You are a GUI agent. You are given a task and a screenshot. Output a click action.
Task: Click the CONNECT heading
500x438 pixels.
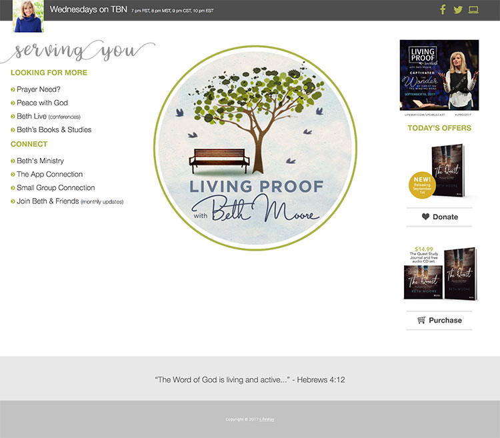click(29, 144)
